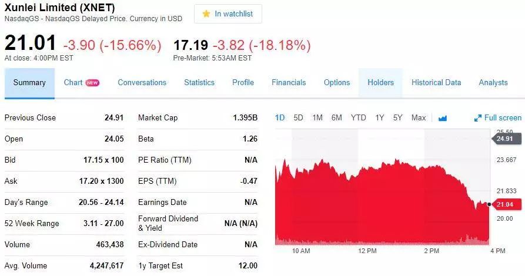Image resolution: width=525 pixels, height=276 pixels.
Task: Select the 1D chart range
Action: click(280, 117)
